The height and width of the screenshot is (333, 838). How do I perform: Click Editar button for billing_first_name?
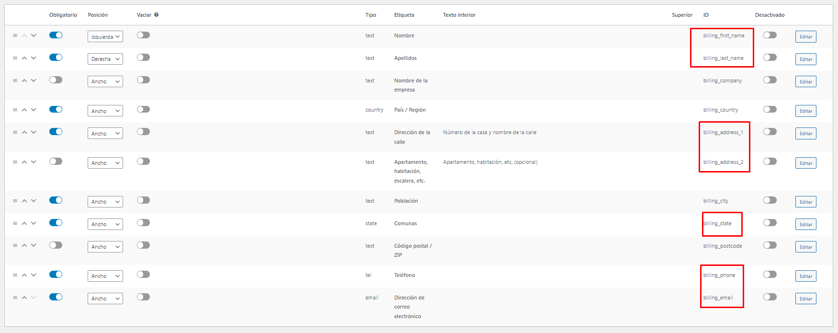(x=806, y=36)
